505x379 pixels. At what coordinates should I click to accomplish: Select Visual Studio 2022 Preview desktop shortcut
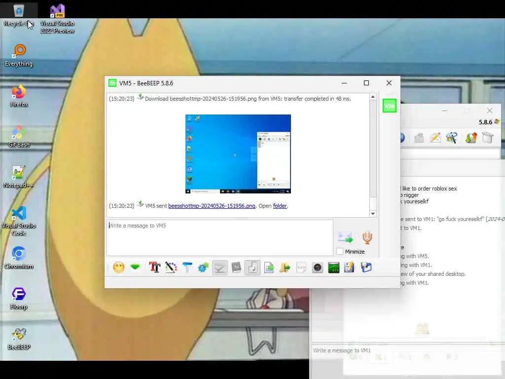pyautogui.click(x=57, y=18)
